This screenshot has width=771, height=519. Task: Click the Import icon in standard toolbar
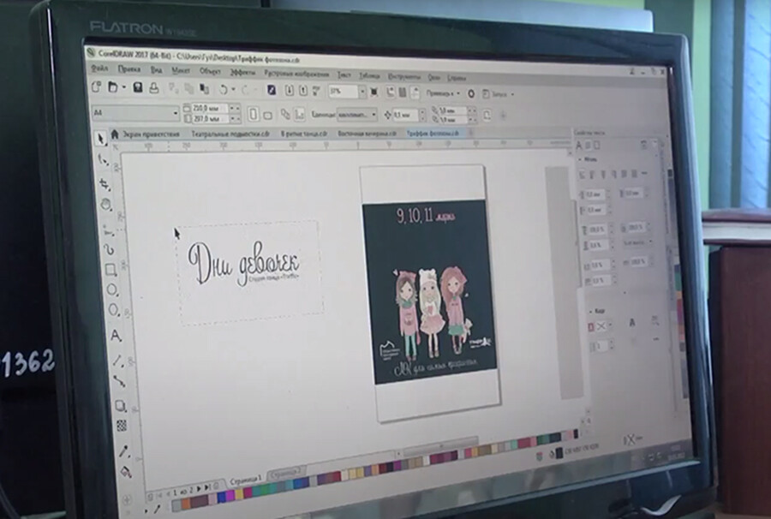(290, 91)
